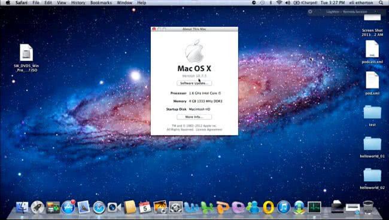This screenshot has width=389, height=220.
Task: Open the Window menu
Action: click(124, 3)
